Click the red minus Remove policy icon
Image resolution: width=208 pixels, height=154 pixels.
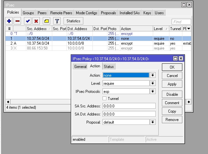18,21
